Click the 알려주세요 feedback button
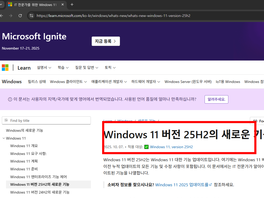The width and height of the screenshot is (264, 198). click(x=216, y=99)
